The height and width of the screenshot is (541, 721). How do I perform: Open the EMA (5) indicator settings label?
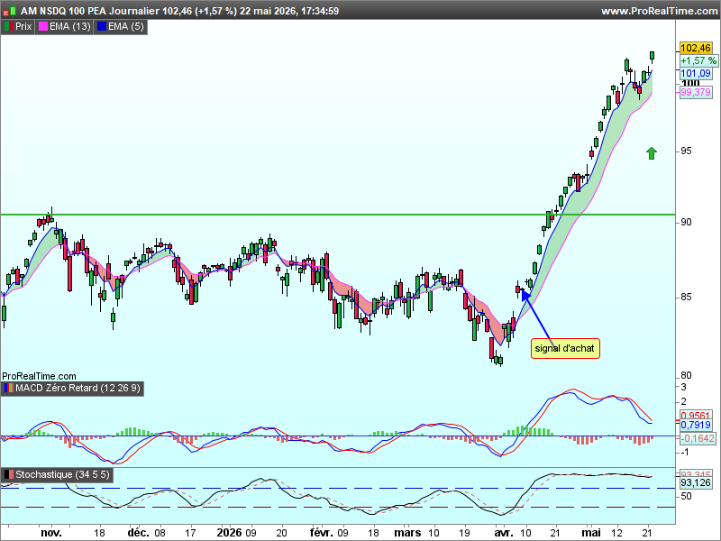coord(126,27)
